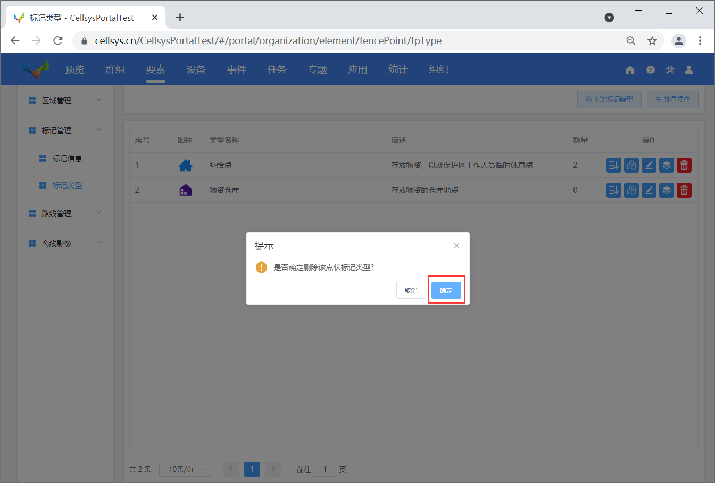Go to page 1 in pagination
The height and width of the screenshot is (483, 715).
point(252,469)
